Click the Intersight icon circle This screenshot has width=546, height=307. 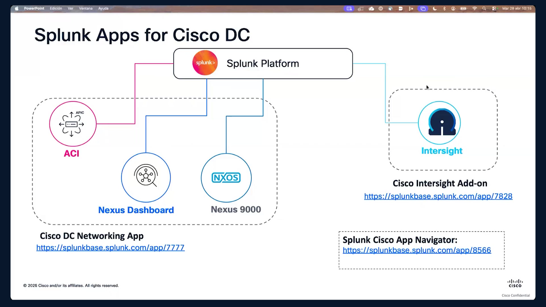[439, 123]
